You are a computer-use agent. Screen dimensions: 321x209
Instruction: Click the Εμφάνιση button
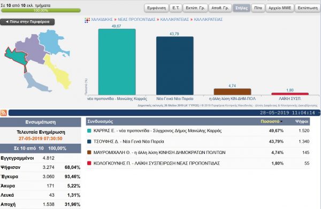coord(156,8)
